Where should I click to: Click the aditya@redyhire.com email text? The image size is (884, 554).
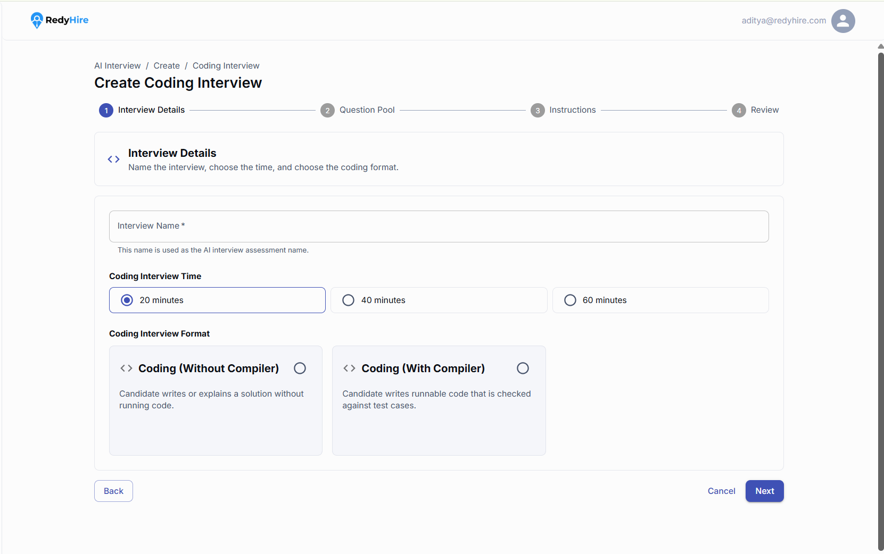pyautogui.click(x=784, y=20)
